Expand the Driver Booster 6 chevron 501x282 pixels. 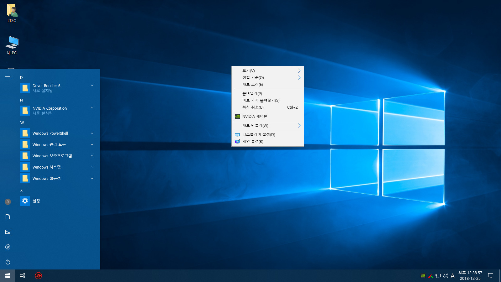pos(92,85)
